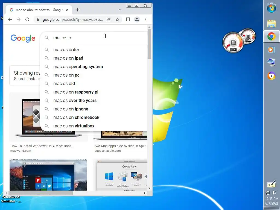Pick 'mac os on iphone' suggestion

pos(94,109)
